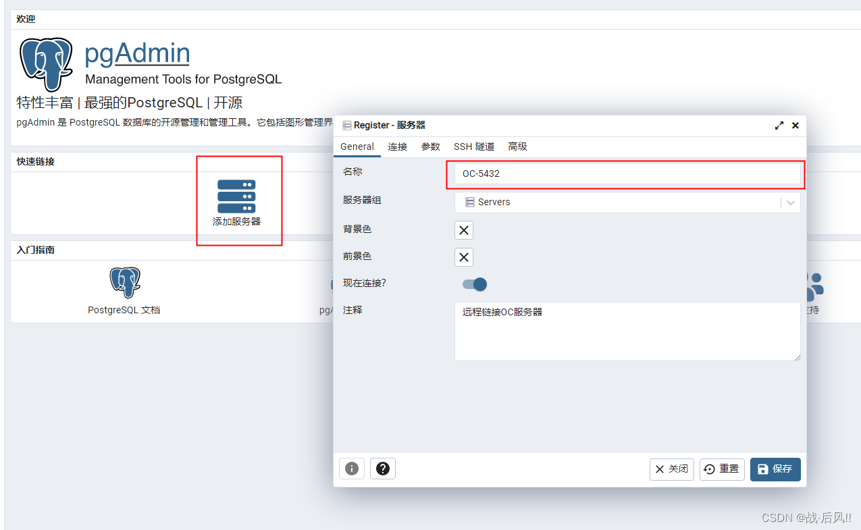861x530 pixels.
Task: Click the 快速链接 section header
Action: tap(36, 162)
